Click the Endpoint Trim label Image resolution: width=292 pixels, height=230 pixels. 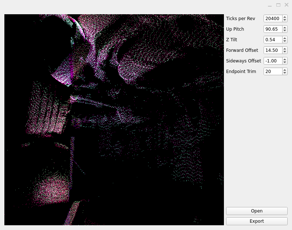[241, 72]
